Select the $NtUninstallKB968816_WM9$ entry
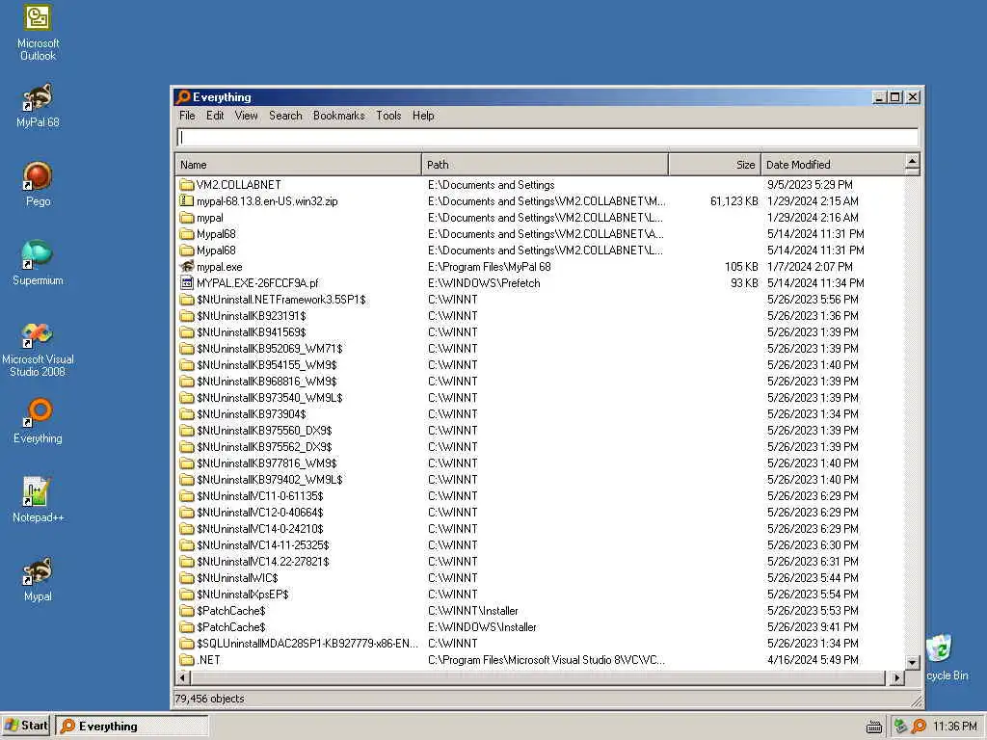The height and width of the screenshot is (740, 987). [266, 382]
